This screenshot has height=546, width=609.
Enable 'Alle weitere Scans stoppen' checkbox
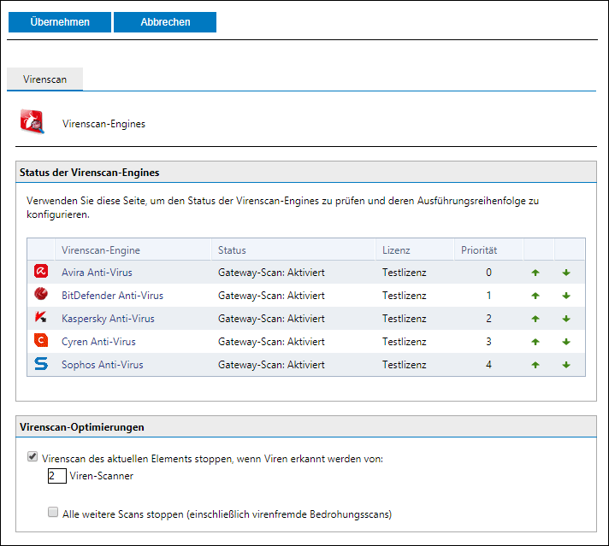pos(53,512)
